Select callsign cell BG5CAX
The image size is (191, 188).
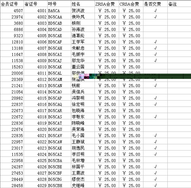click(x=59, y=147)
